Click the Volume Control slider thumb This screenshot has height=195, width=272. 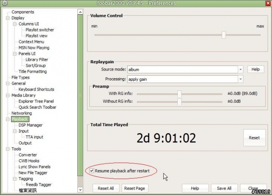(224, 35)
